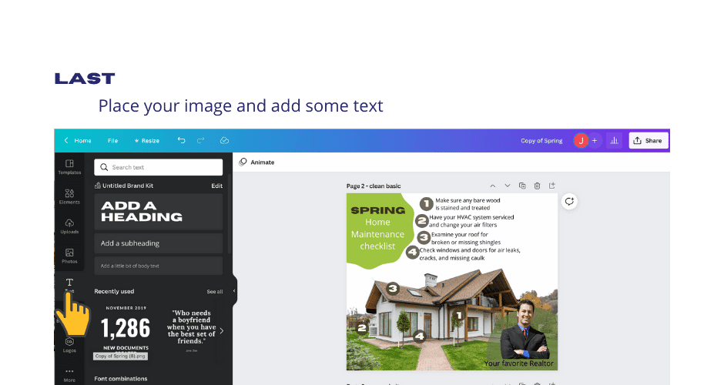Click into the Search text field
This screenshot has width=724, height=385.
(159, 167)
